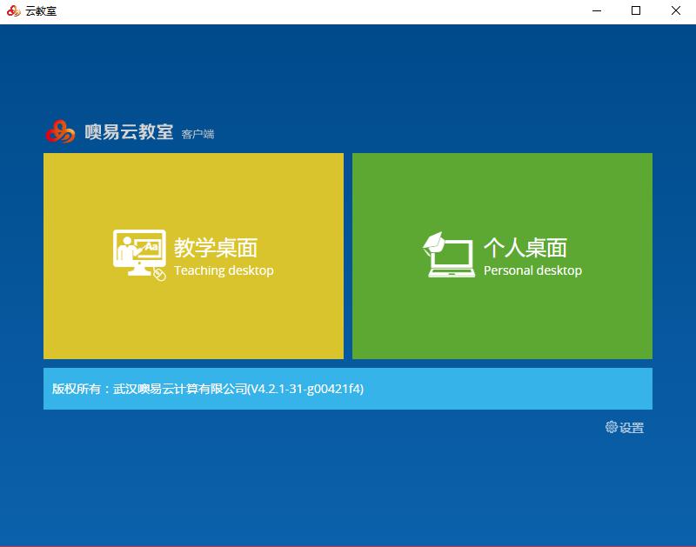The width and height of the screenshot is (696, 547).
Task: Open the yellow 教学桌面 Teaching desktop tile
Action: 193,256
